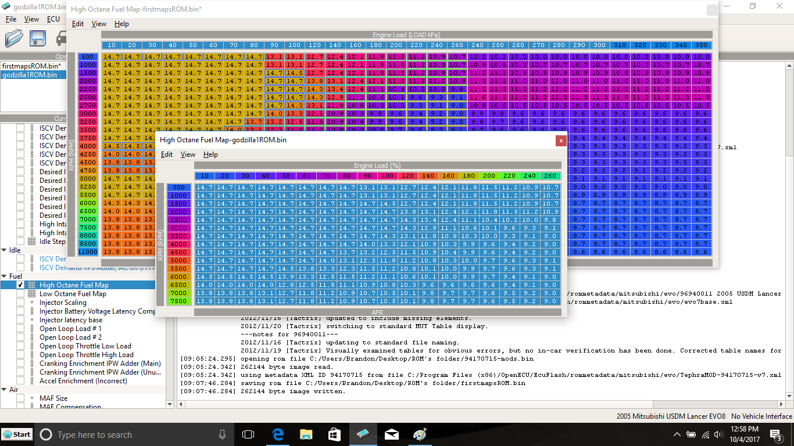
Task: Open Task View in the taskbar
Action: [x=248, y=434]
